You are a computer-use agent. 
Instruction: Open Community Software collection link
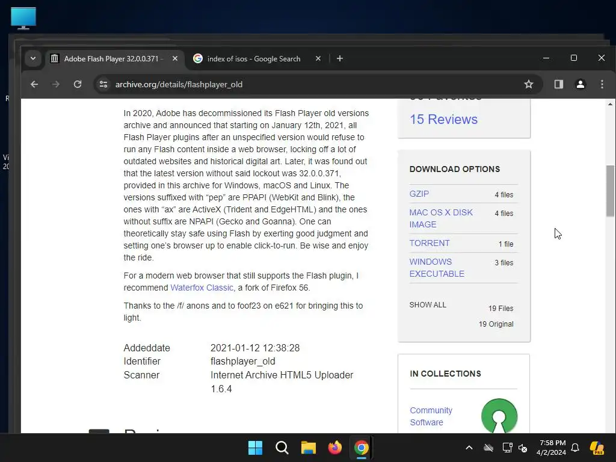pos(431,416)
